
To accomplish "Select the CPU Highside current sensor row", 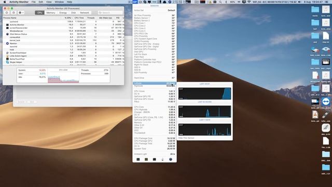I will coord(155,110).
